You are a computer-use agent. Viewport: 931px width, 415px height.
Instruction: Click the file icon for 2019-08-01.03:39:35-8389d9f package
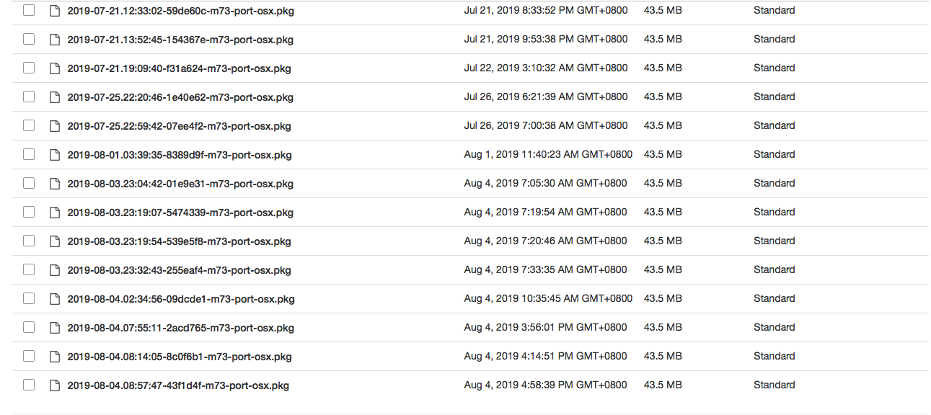pyautogui.click(x=55, y=154)
